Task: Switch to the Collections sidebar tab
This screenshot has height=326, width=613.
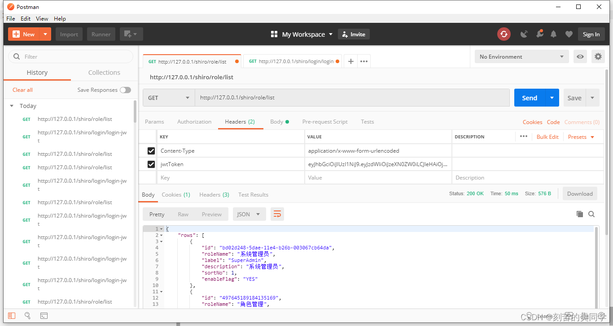Action: [x=104, y=73]
